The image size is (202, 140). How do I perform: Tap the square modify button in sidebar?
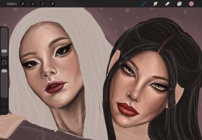(x=4, y=62)
